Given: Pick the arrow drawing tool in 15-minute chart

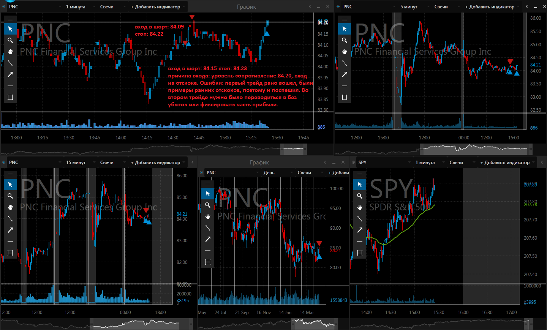Looking at the screenshot, I should pyautogui.click(x=10, y=230).
